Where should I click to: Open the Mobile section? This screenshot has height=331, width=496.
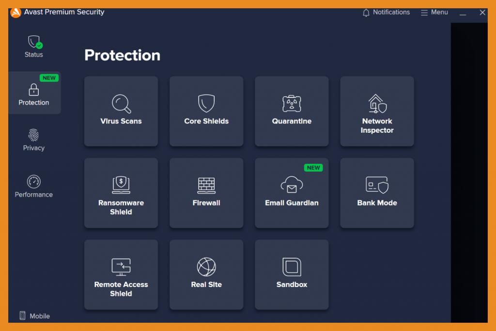33,315
